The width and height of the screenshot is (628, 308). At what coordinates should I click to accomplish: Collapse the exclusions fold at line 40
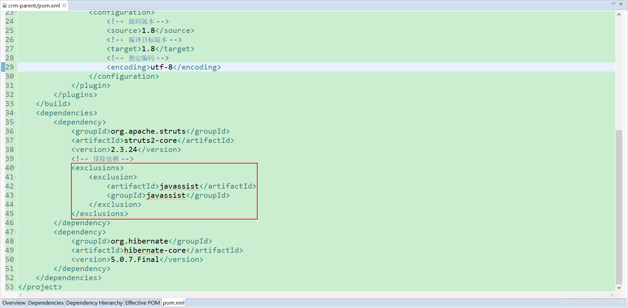coord(16,168)
